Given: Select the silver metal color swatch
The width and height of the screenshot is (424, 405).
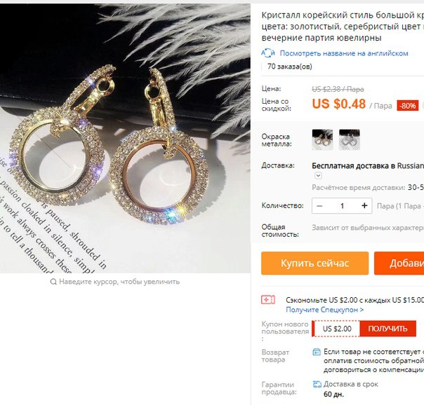Looking at the screenshot, I should point(350,139).
